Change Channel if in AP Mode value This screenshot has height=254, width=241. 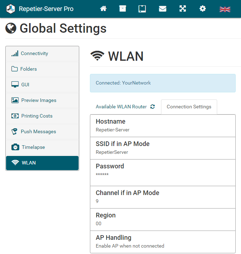[163, 197]
